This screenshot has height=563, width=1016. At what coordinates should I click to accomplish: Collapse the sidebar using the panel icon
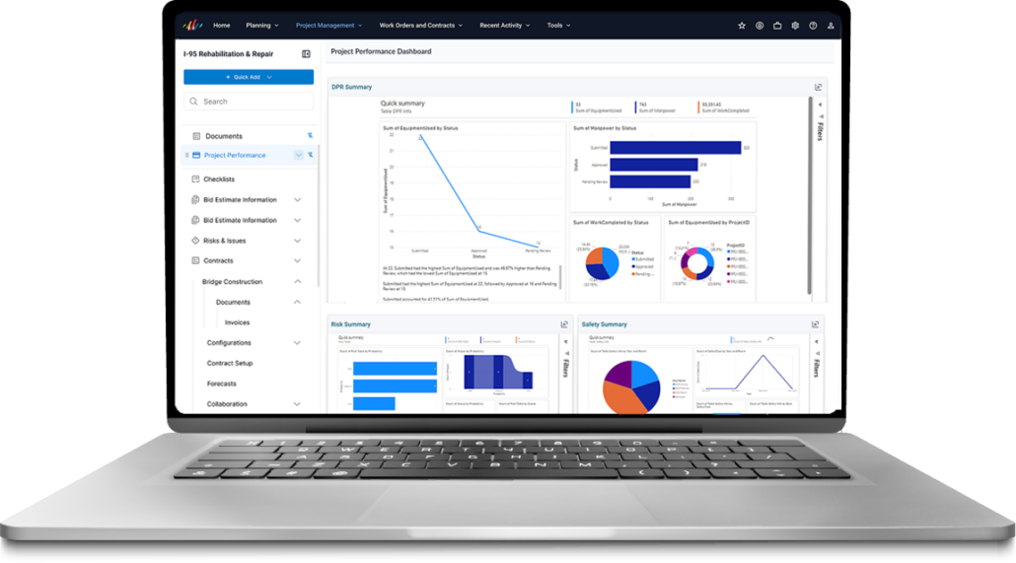tap(306, 54)
